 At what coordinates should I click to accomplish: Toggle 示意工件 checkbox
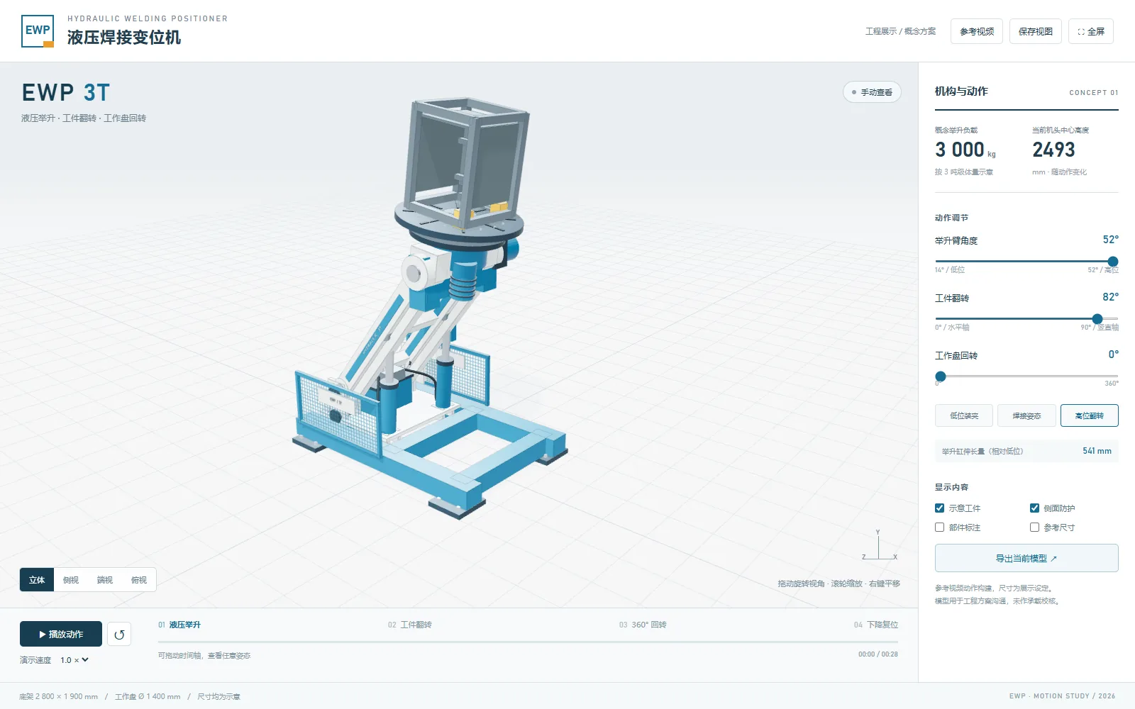coord(939,508)
